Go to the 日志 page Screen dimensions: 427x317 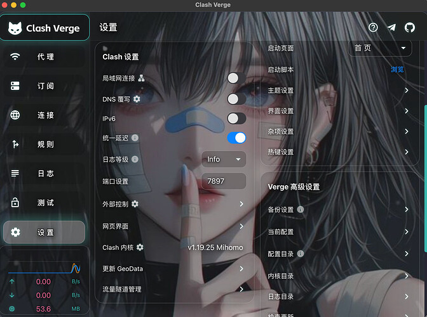click(x=44, y=173)
